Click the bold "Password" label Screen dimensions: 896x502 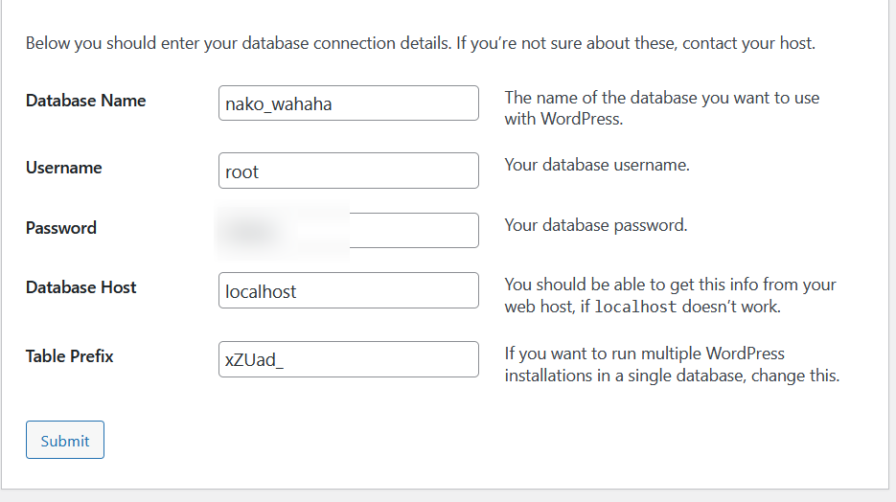coord(60,228)
